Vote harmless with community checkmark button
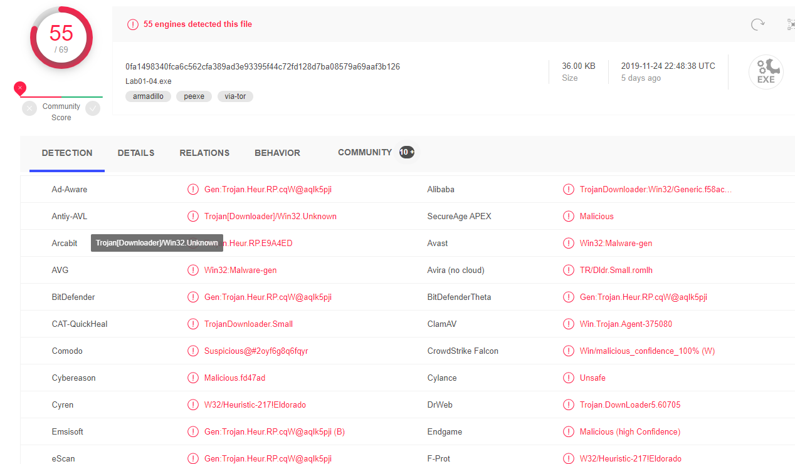 coord(93,109)
